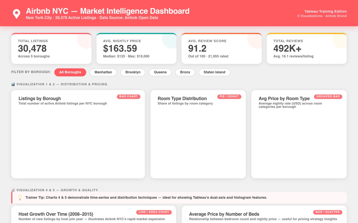Viewport: 358px width, 223px height.
Task: Click the Average Price by Number of Beds title
Action: click(224, 214)
